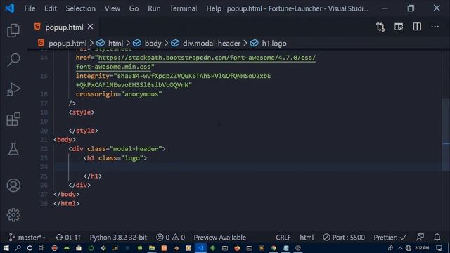Image resolution: width=450 pixels, height=253 pixels.
Task: Close the popup.html tab
Action: pos(90,27)
